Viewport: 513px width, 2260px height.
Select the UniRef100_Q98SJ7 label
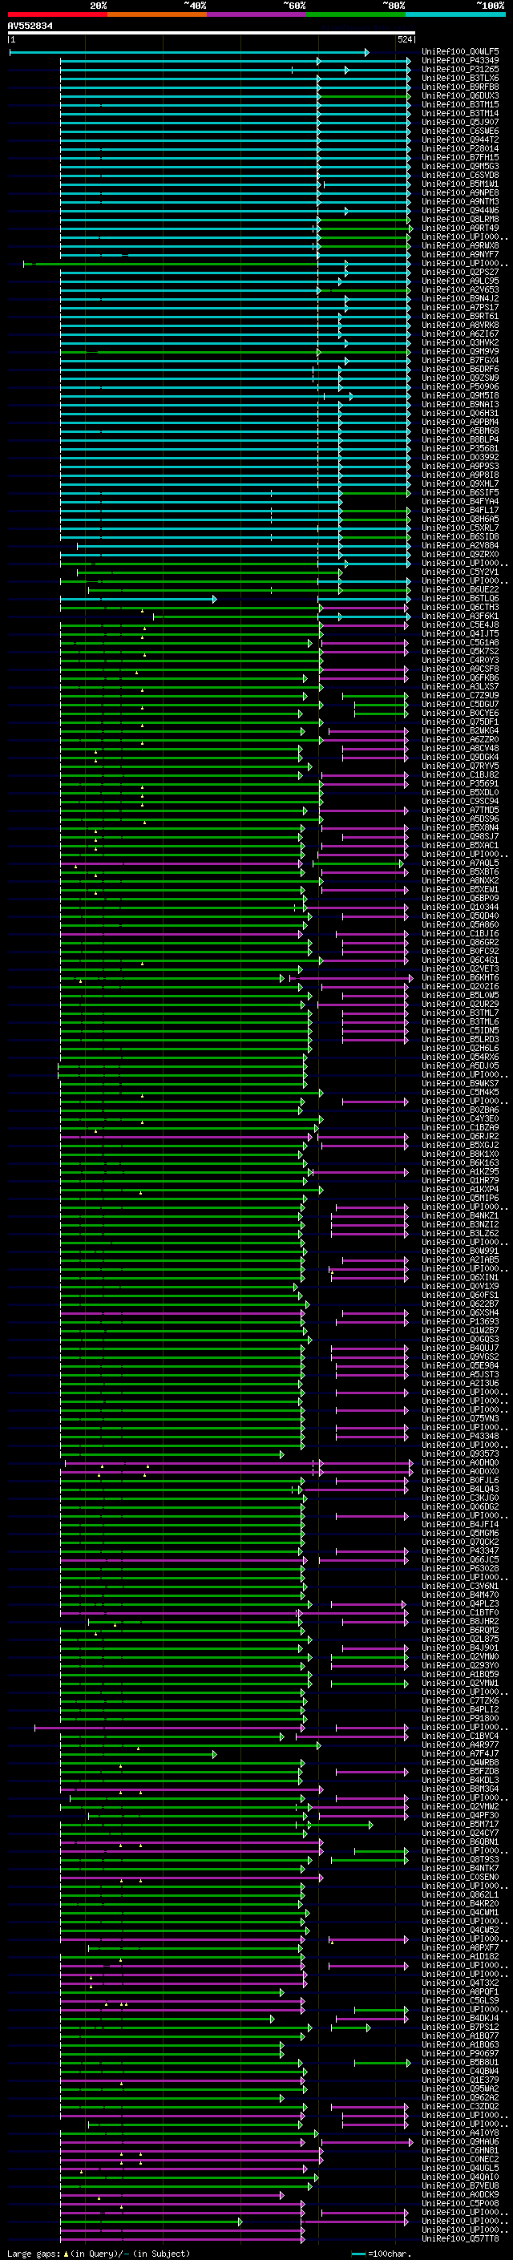(460, 837)
